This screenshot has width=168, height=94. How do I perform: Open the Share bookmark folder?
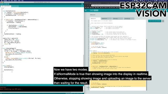click(92, 8)
